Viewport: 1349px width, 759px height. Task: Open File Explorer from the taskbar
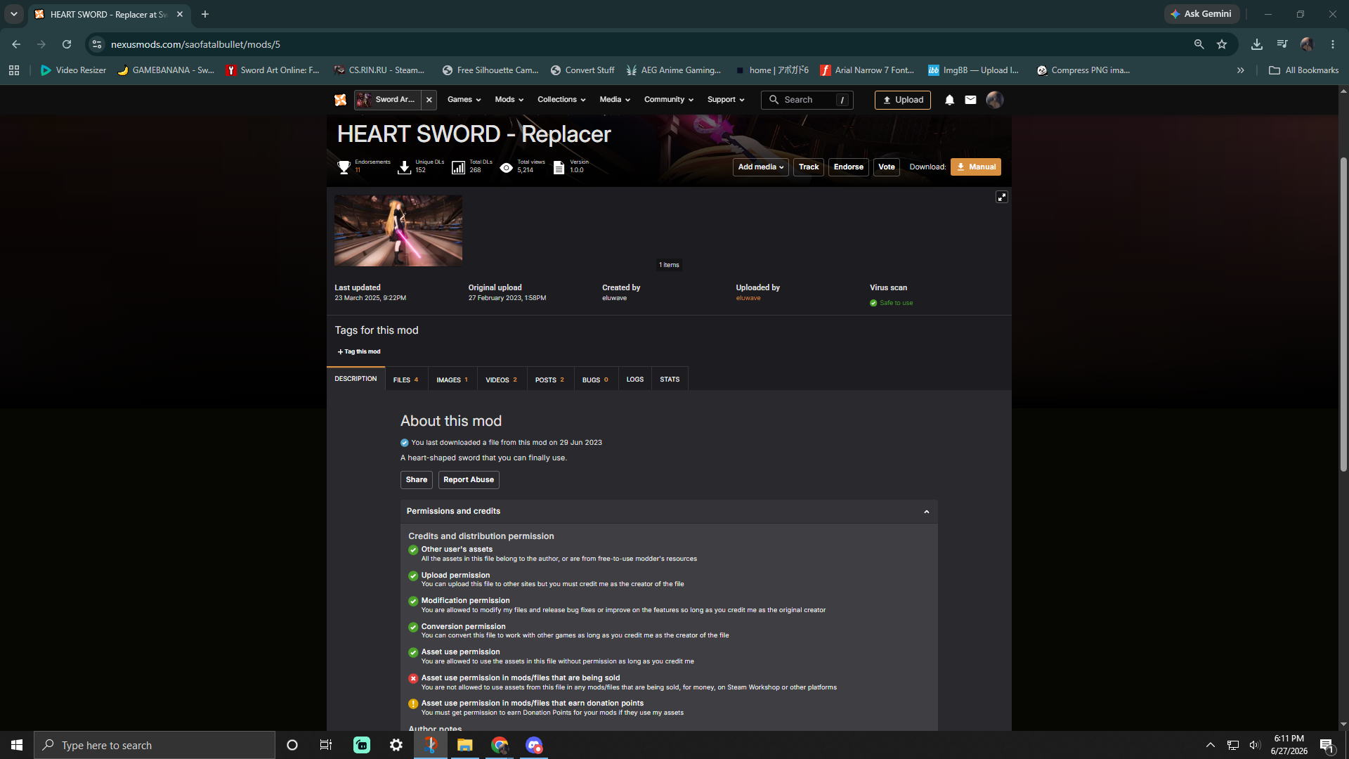click(465, 745)
